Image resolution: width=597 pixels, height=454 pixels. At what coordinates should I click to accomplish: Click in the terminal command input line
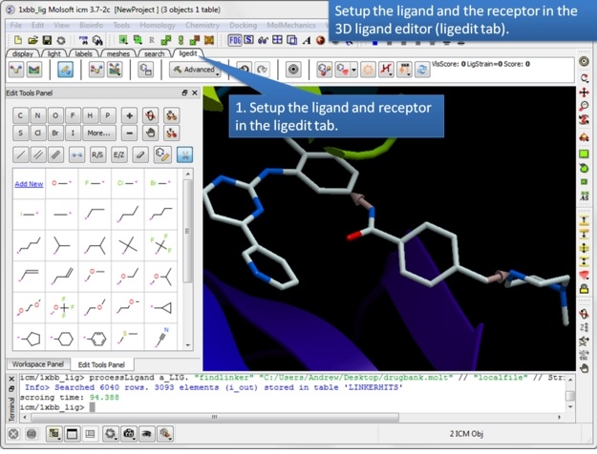[287, 407]
